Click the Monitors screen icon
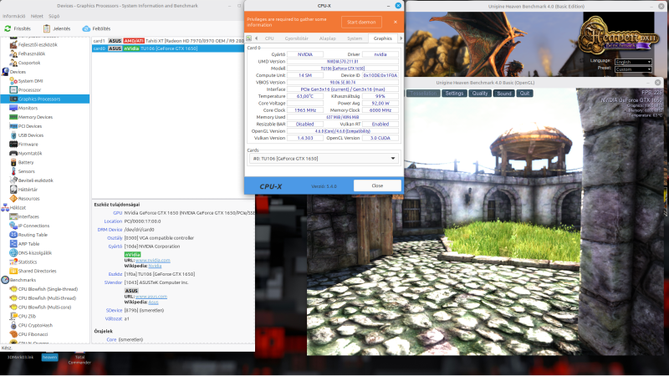 pos(13,108)
